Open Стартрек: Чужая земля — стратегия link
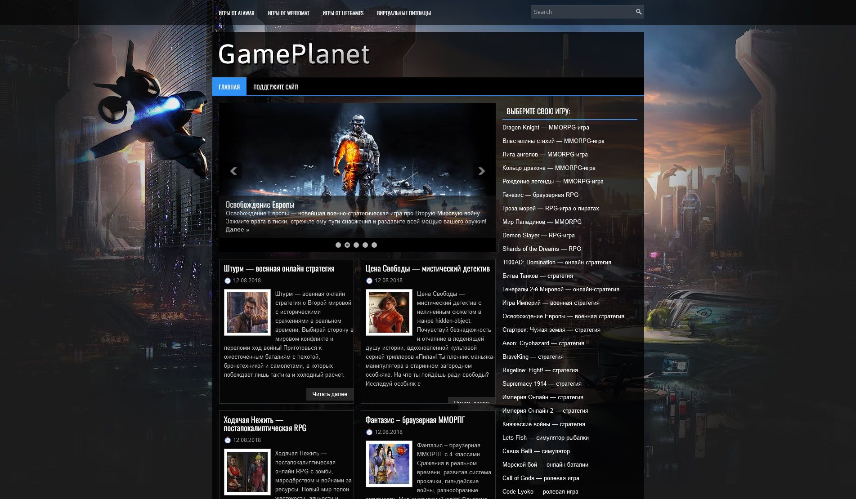 551,330
